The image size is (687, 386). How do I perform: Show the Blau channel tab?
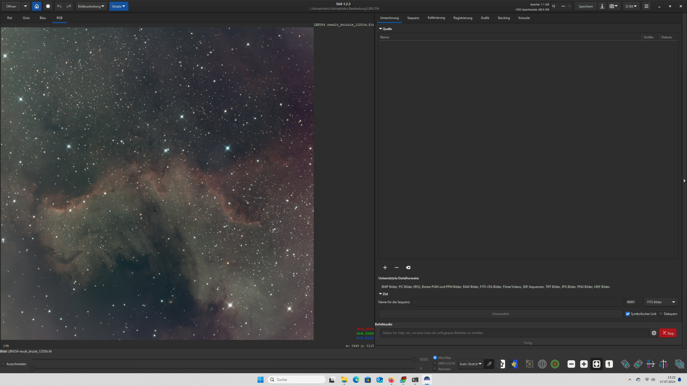43,18
